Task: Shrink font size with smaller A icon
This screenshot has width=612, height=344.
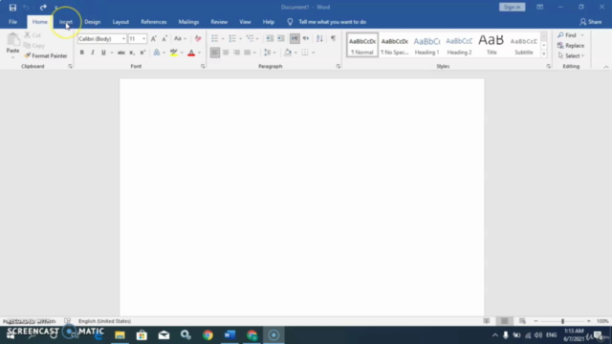Action: tap(164, 38)
